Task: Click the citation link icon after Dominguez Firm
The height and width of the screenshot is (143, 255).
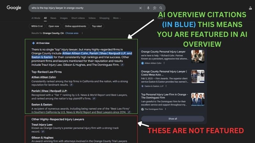Action: [122, 65]
